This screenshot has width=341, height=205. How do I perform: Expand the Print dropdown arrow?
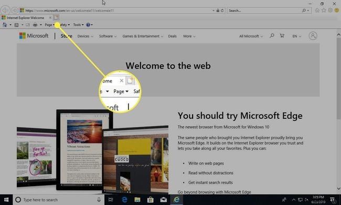(41, 25)
